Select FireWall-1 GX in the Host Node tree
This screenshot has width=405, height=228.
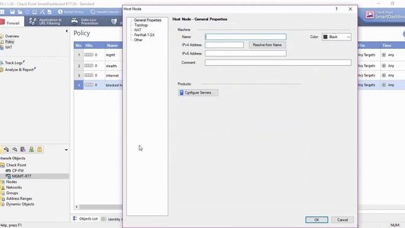(x=144, y=35)
